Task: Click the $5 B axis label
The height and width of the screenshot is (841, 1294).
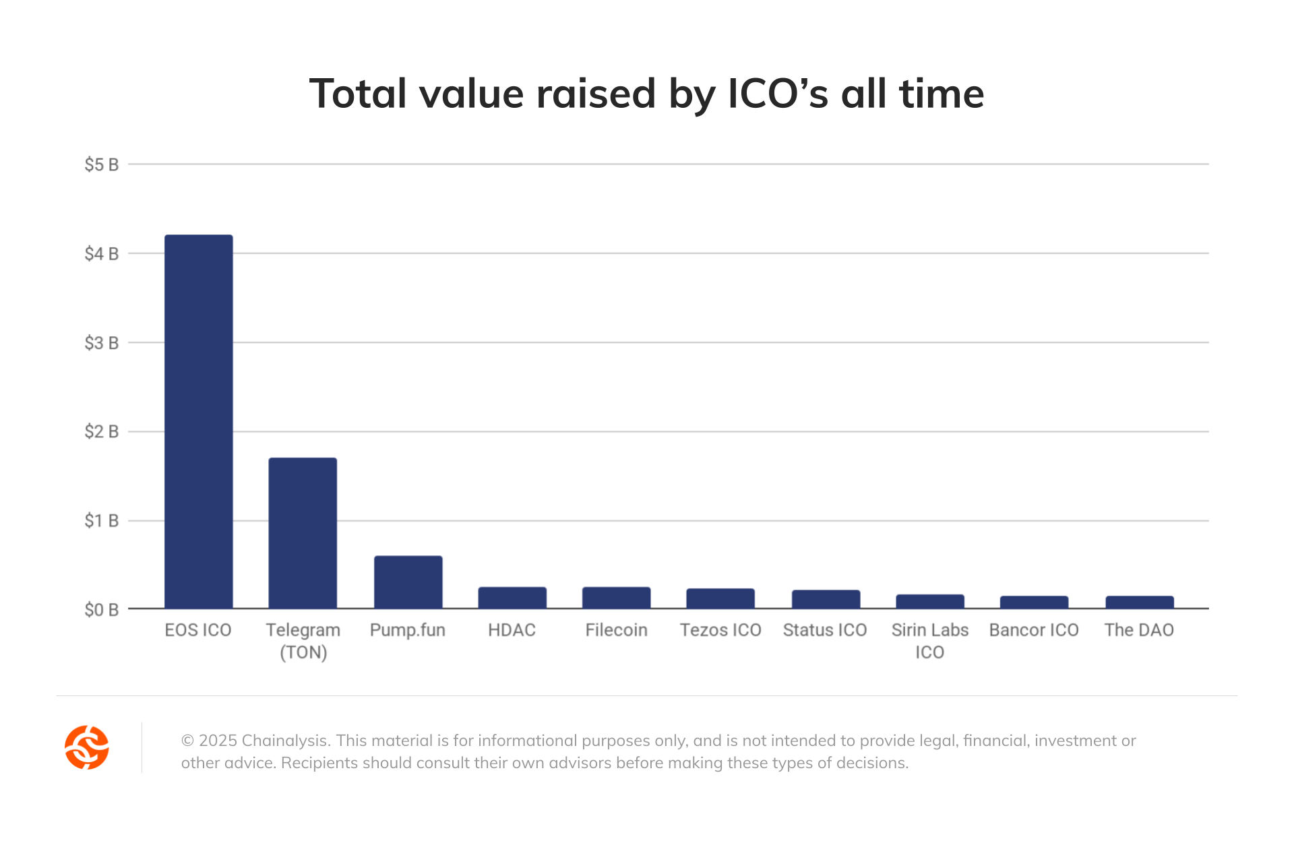Action: coord(101,164)
